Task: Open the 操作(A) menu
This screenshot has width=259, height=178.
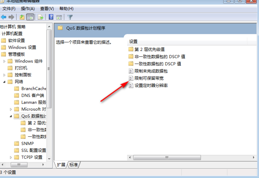Action: point(28,9)
